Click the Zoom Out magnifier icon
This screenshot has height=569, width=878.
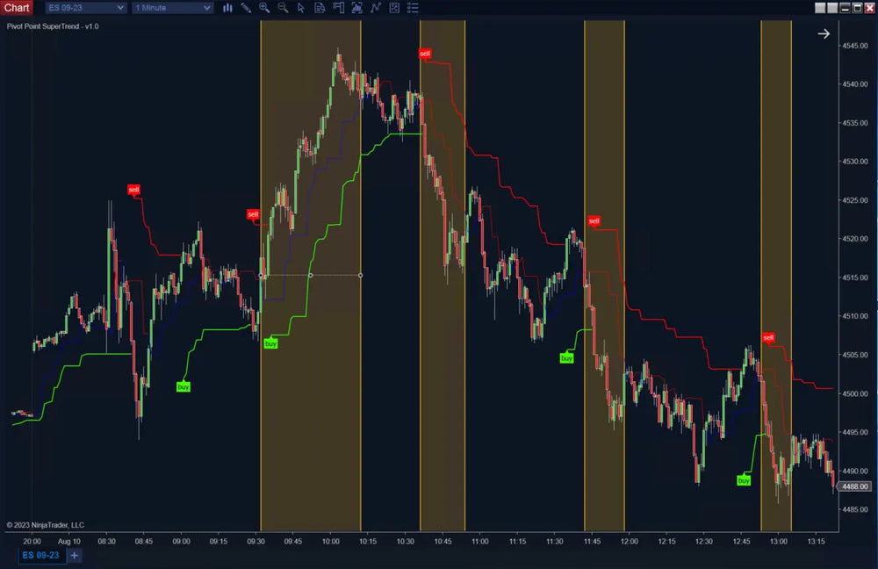[x=283, y=8]
